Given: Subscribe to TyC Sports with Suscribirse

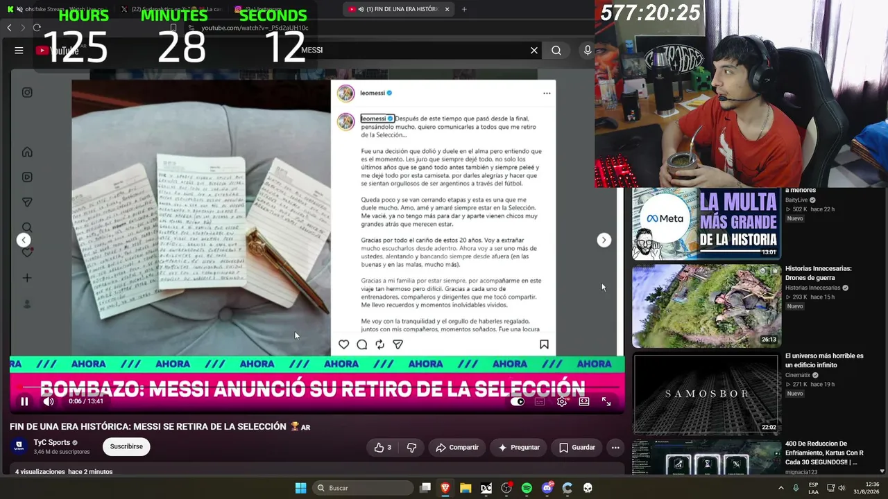Looking at the screenshot, I should coord(126,447).
